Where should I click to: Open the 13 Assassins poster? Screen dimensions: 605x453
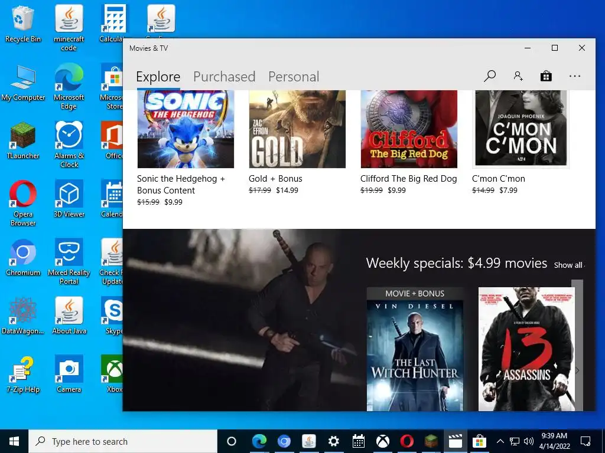click(526, 349)
